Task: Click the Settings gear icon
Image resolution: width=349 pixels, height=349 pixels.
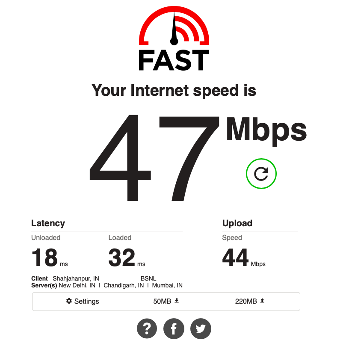Action: (x=69, y=301)
